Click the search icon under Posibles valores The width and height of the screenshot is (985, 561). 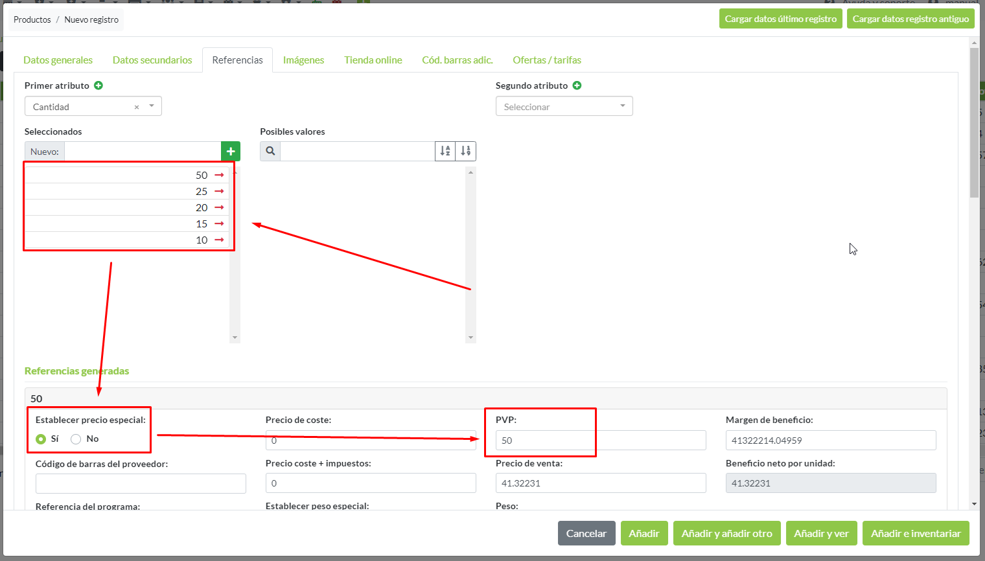click(270, 152)
